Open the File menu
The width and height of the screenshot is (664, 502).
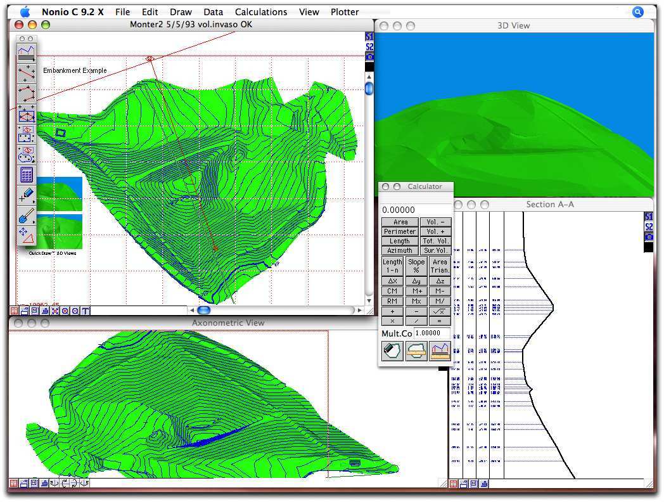tap(123, 12)
